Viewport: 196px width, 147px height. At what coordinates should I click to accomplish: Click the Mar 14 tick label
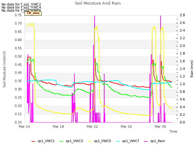pos(24,126)
